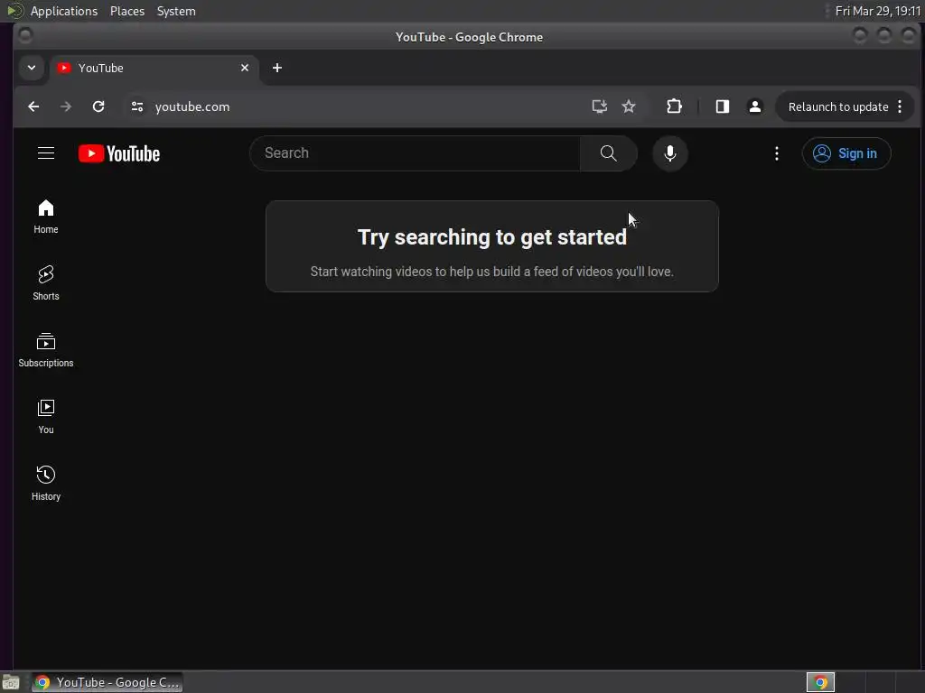Image resolution: width=925 pixels, height=693 pixels.
Task: Reload the YouTube page
Action: pyautogui.click(x=98, y=106)
